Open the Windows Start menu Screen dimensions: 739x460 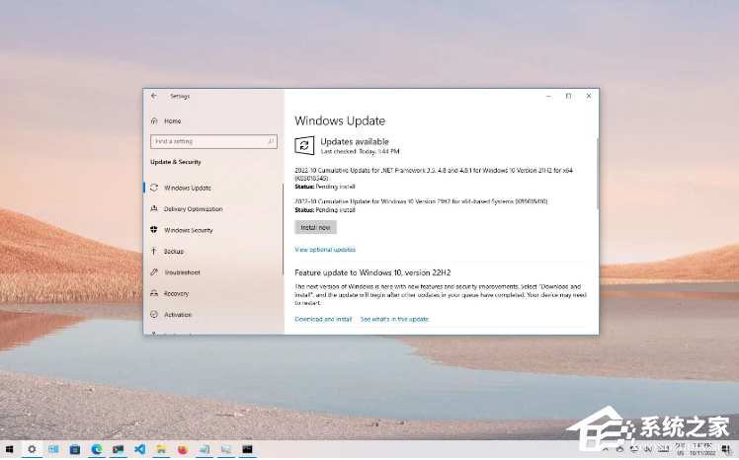[x=10, y=449]
